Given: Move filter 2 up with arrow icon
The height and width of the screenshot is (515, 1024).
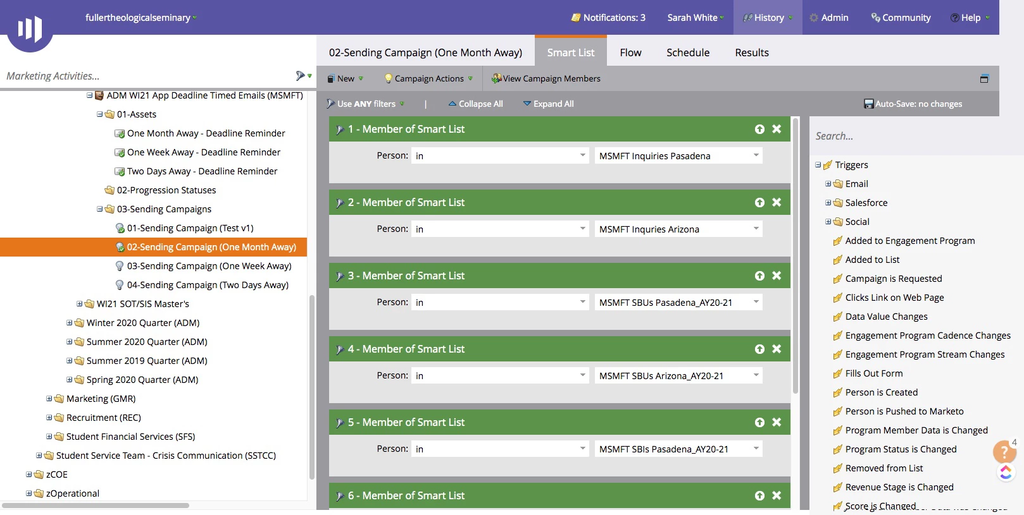Looking at the screenshot, I should click(x=759, y=202).
